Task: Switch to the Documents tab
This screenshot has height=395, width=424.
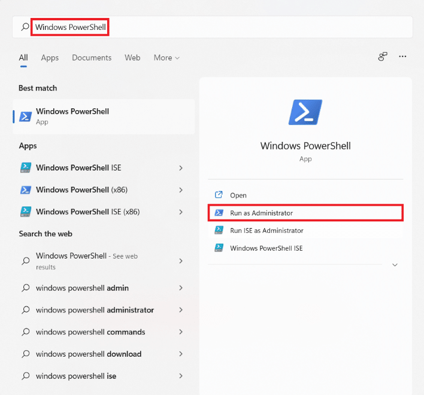Action: click(x=92, y=57)
